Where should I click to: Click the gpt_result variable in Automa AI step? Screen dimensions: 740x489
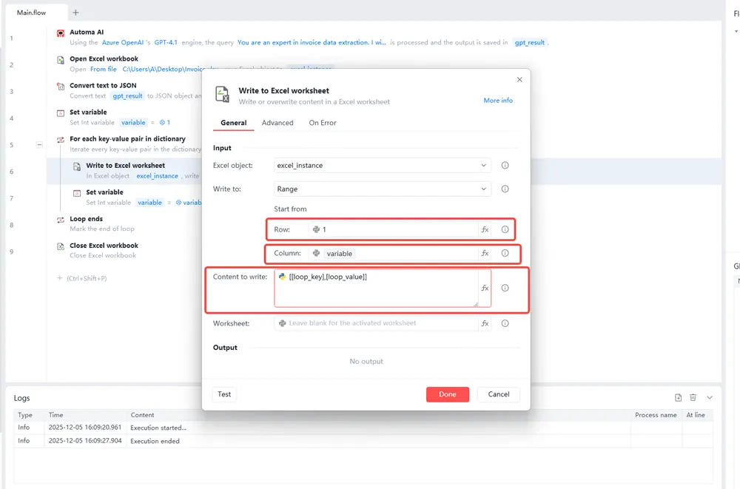[x=530, y=42]
